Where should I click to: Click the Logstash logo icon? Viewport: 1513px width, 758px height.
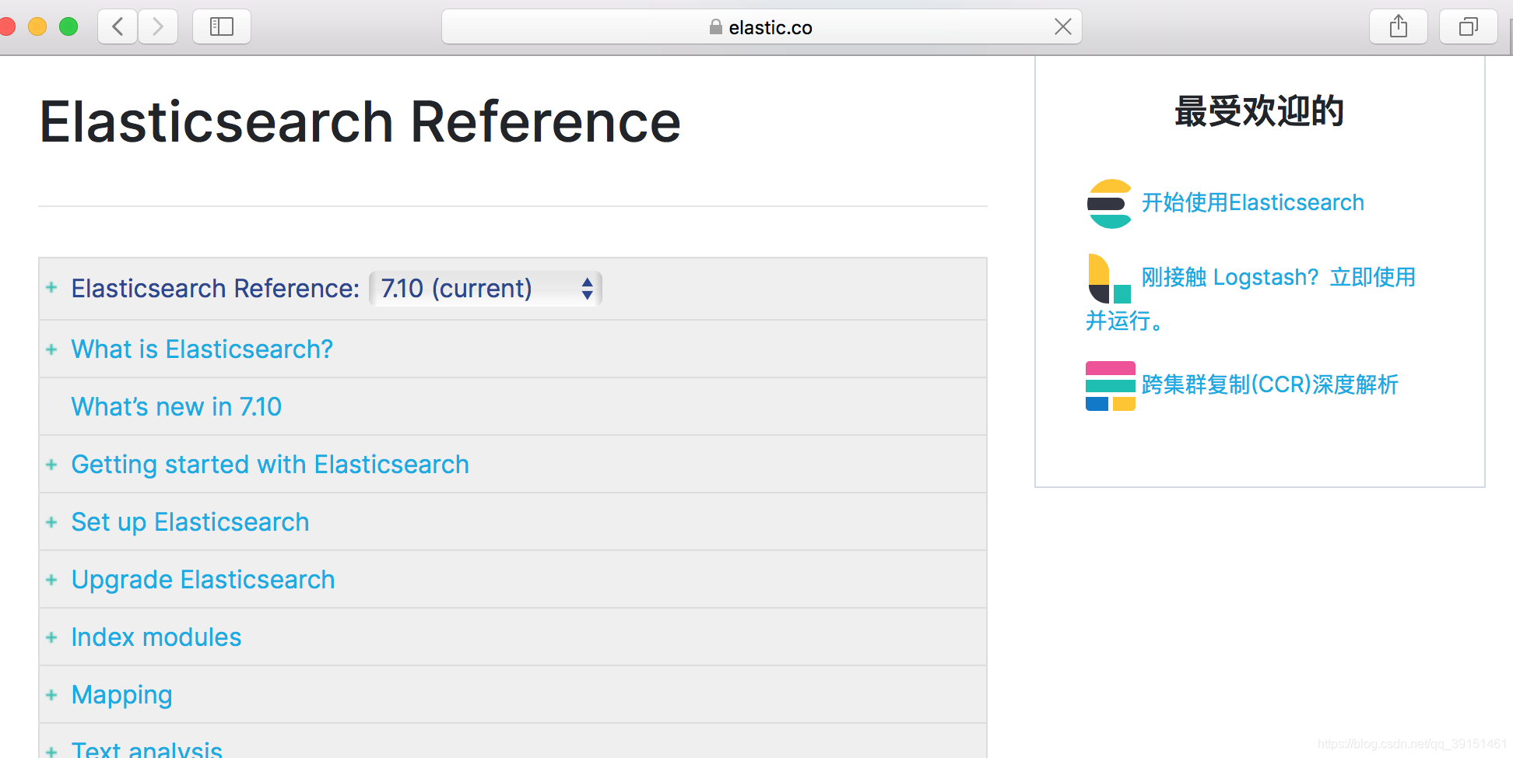(x=1110, y=278)
